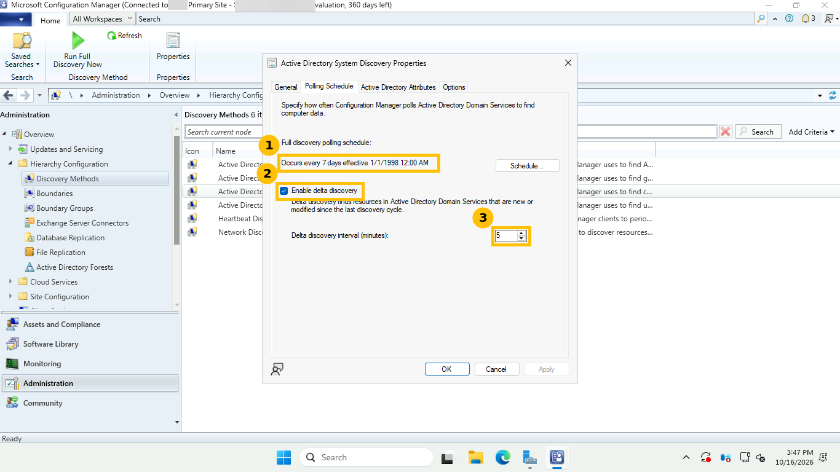Clear the search with red X

click(726, 132)
